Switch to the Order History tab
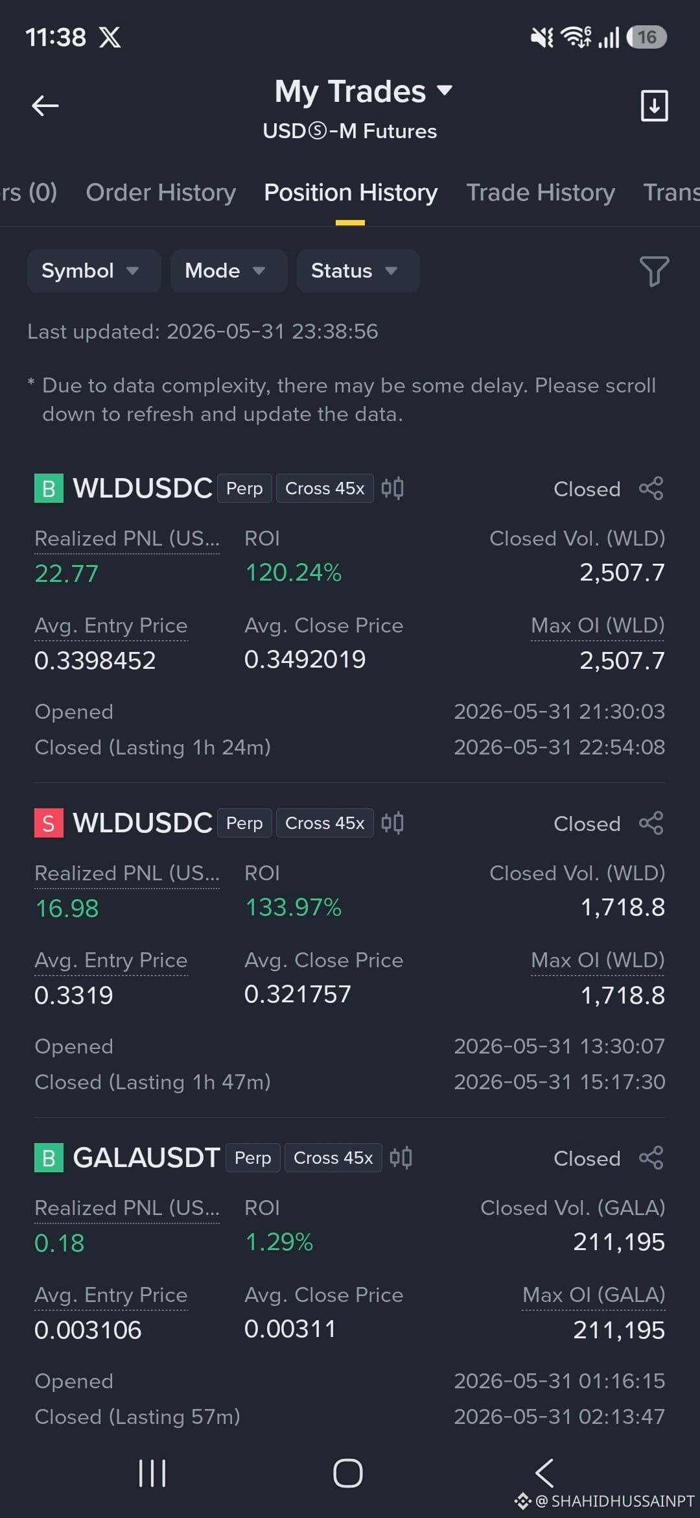 (161, 193)
